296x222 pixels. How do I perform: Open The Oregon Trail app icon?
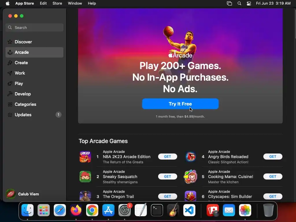(85, 196)
